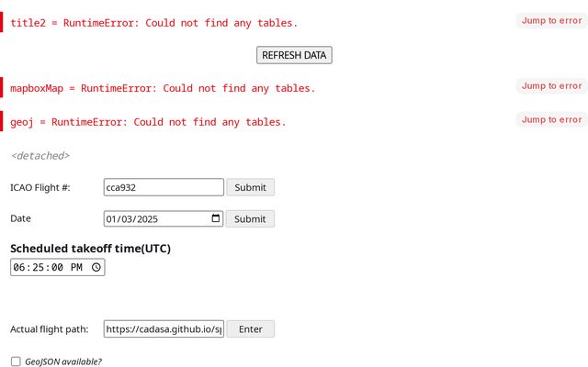Jump to error for mapboxMap cell

tap(551, 85)
